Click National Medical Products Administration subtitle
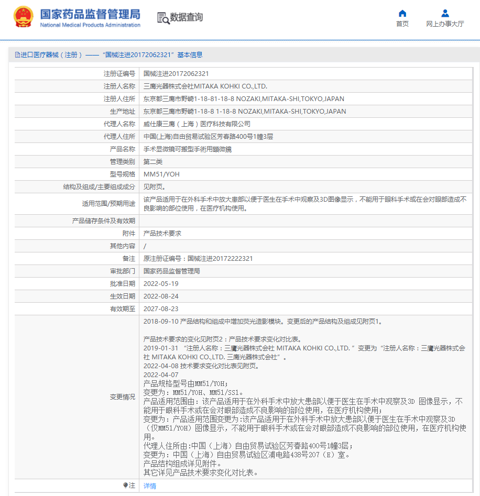Screen dimensions: 480x496 pos(90,25)
